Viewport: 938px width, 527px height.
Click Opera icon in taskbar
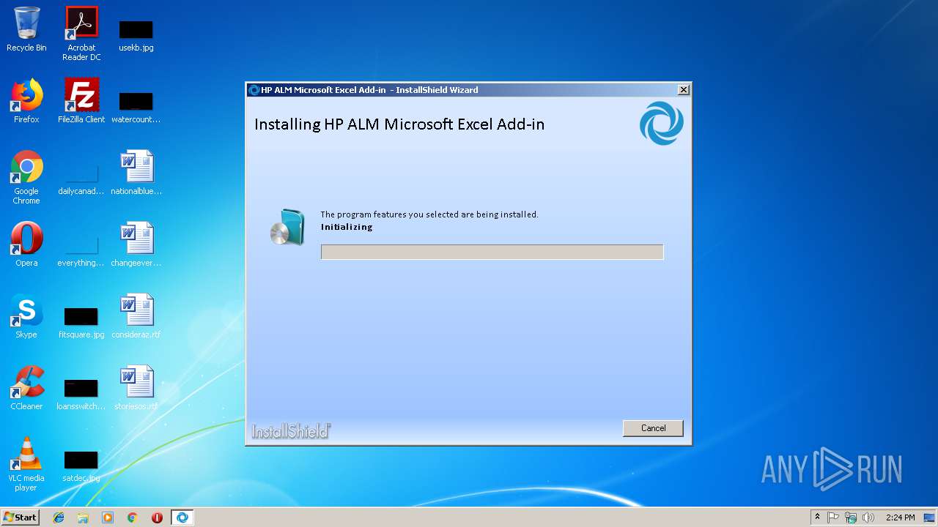[157, 517]
